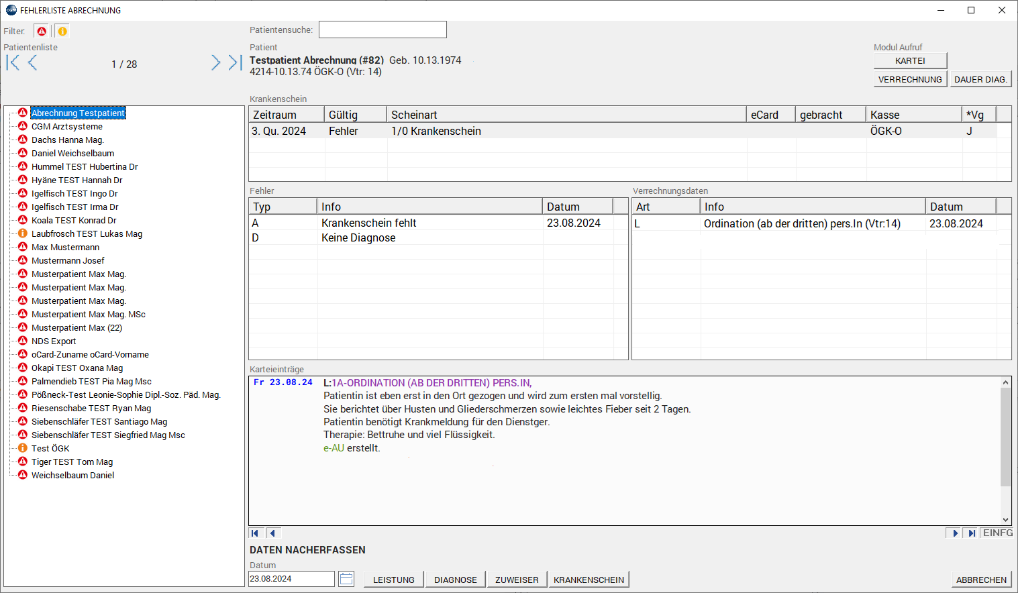Screen dimensions: 1018x593
Task: Toggle the red error filter icon
Action: (42, 31)
